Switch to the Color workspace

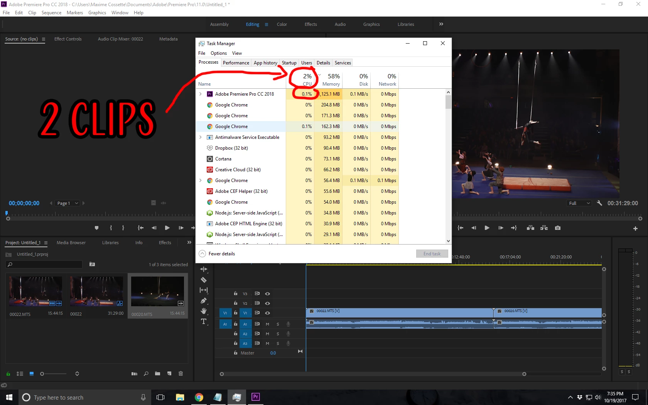tap(282, 24)
